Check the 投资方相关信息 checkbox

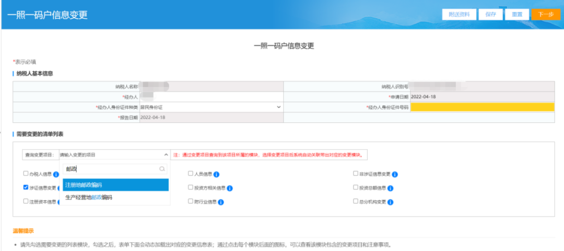(191, 187)
